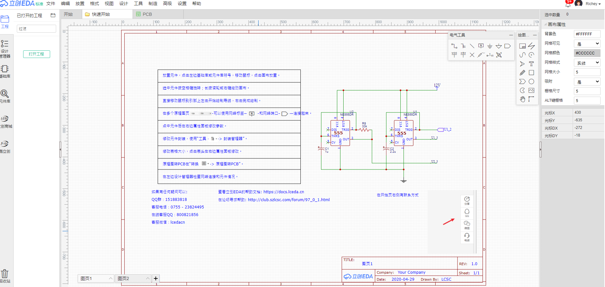The width and height of the screenshot is (605, 287).
Task: Select the pie shape tool
Action: pyautogui.click(x=523, y=90)
